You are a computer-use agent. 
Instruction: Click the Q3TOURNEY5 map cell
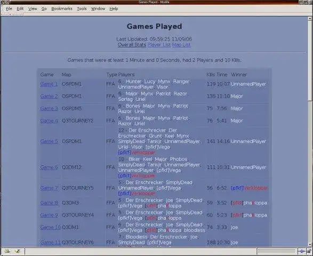pos(77,188)
